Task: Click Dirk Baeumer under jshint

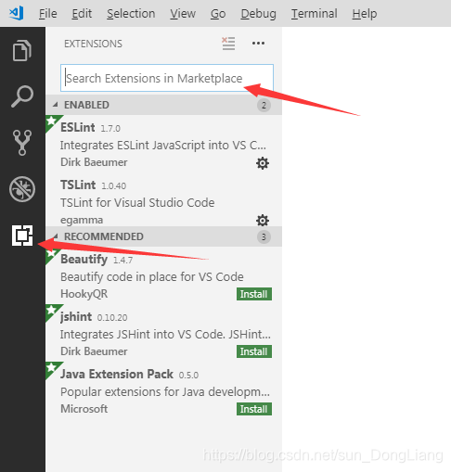Action: coord(94,351)
